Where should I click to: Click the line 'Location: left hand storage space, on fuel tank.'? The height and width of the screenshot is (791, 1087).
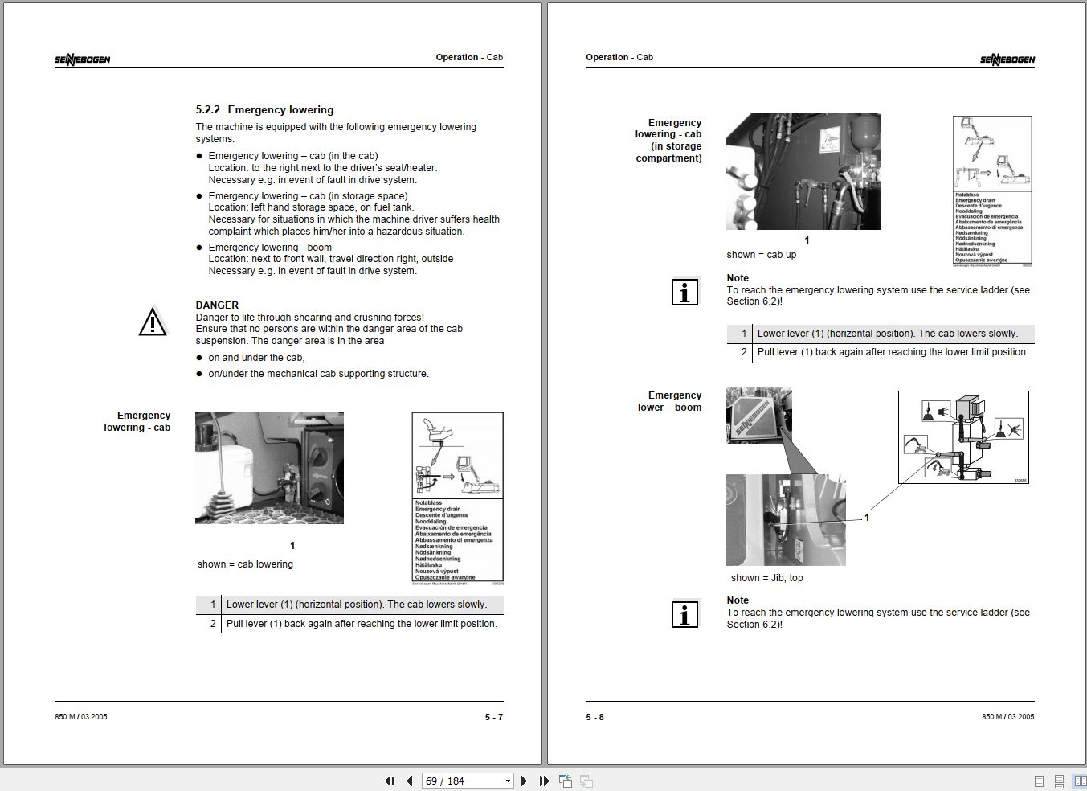311,207
